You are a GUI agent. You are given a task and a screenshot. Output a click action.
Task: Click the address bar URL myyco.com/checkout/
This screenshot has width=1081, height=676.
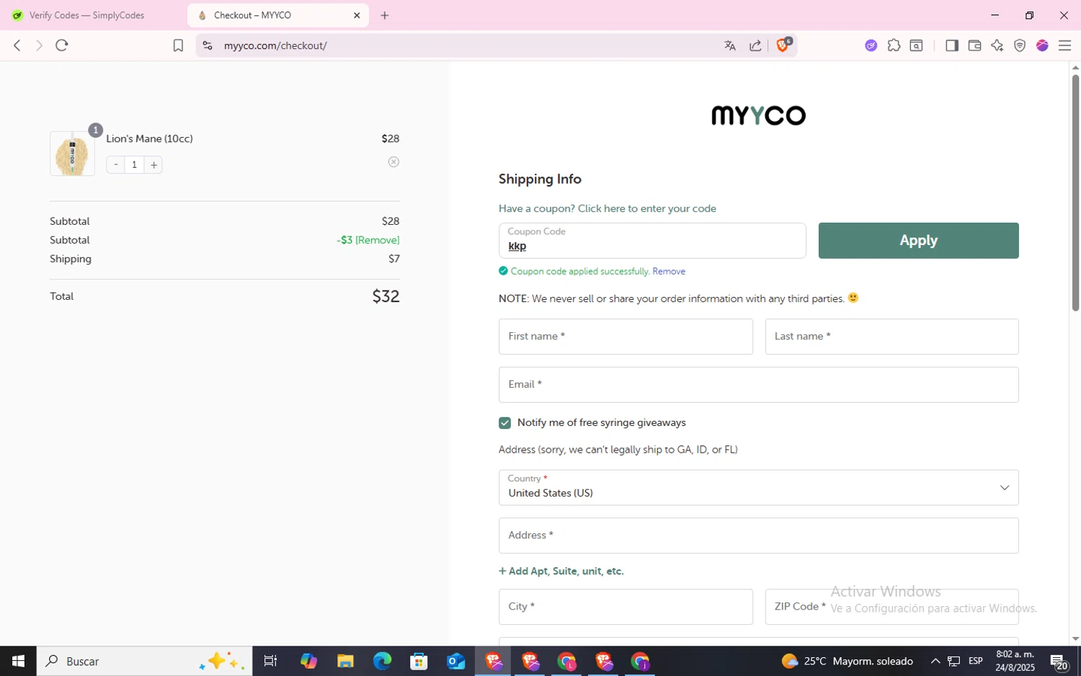tap(275, 45)
